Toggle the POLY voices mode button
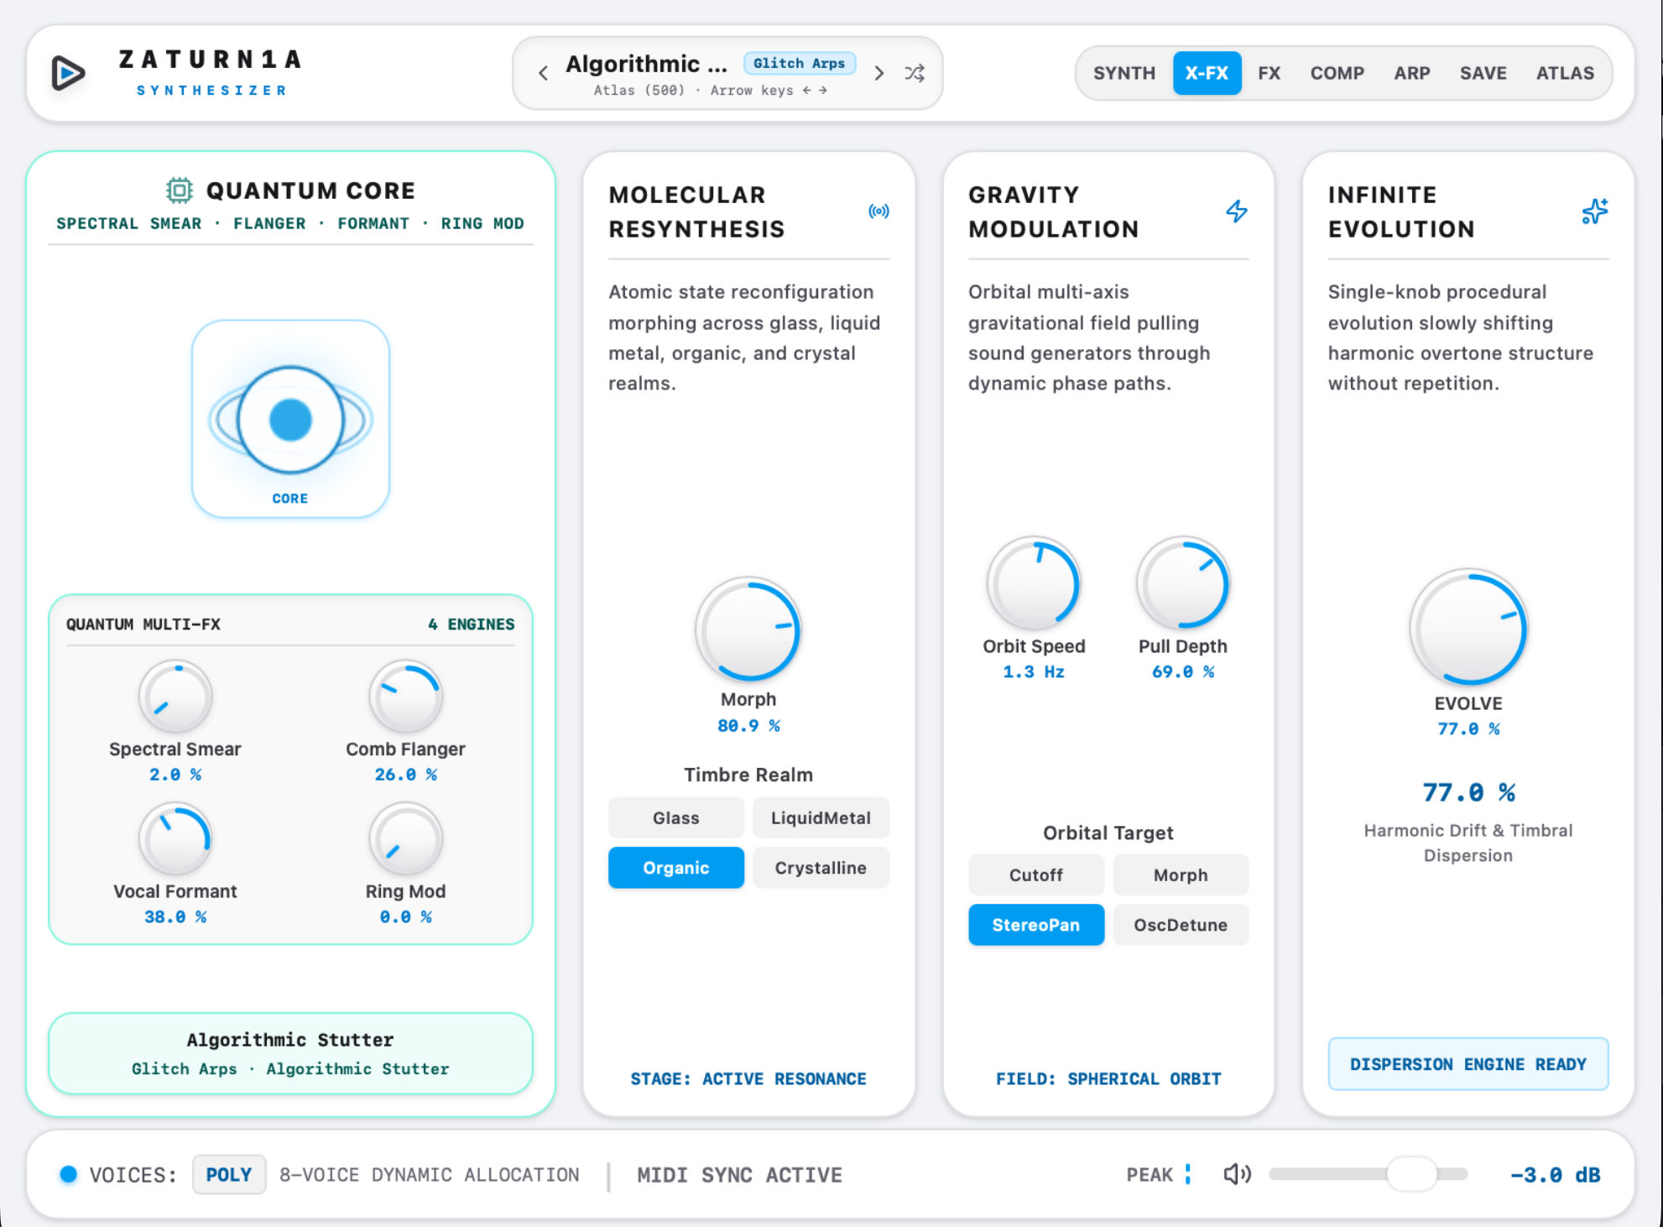 click(229, 1174)
